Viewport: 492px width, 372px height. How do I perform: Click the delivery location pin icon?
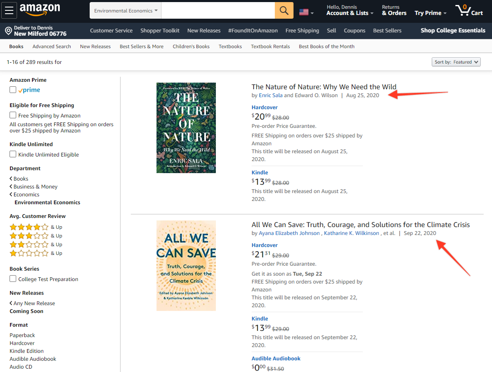click(8, 31)
